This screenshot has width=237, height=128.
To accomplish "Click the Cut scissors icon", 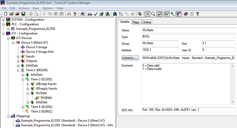I will 44,14.
